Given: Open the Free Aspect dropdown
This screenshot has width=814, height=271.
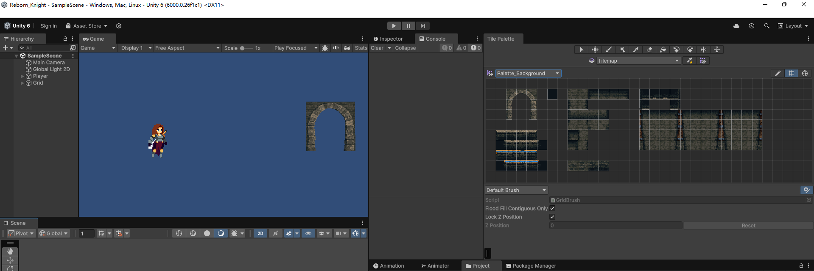Looking at the screenshot, I should pyautogui.click(x=187, y=48).
